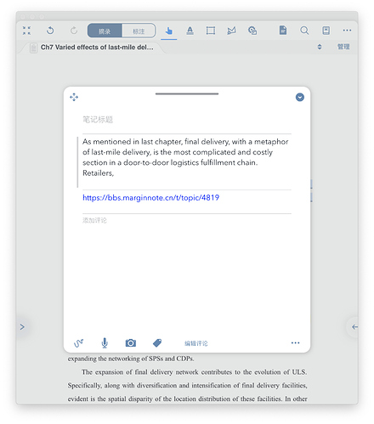Open the document page icon in toolbar
The height and width of the screenshot is (424, 374).
283,30
